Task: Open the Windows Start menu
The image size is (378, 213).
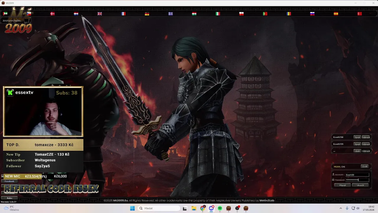Action: point(132,208)
